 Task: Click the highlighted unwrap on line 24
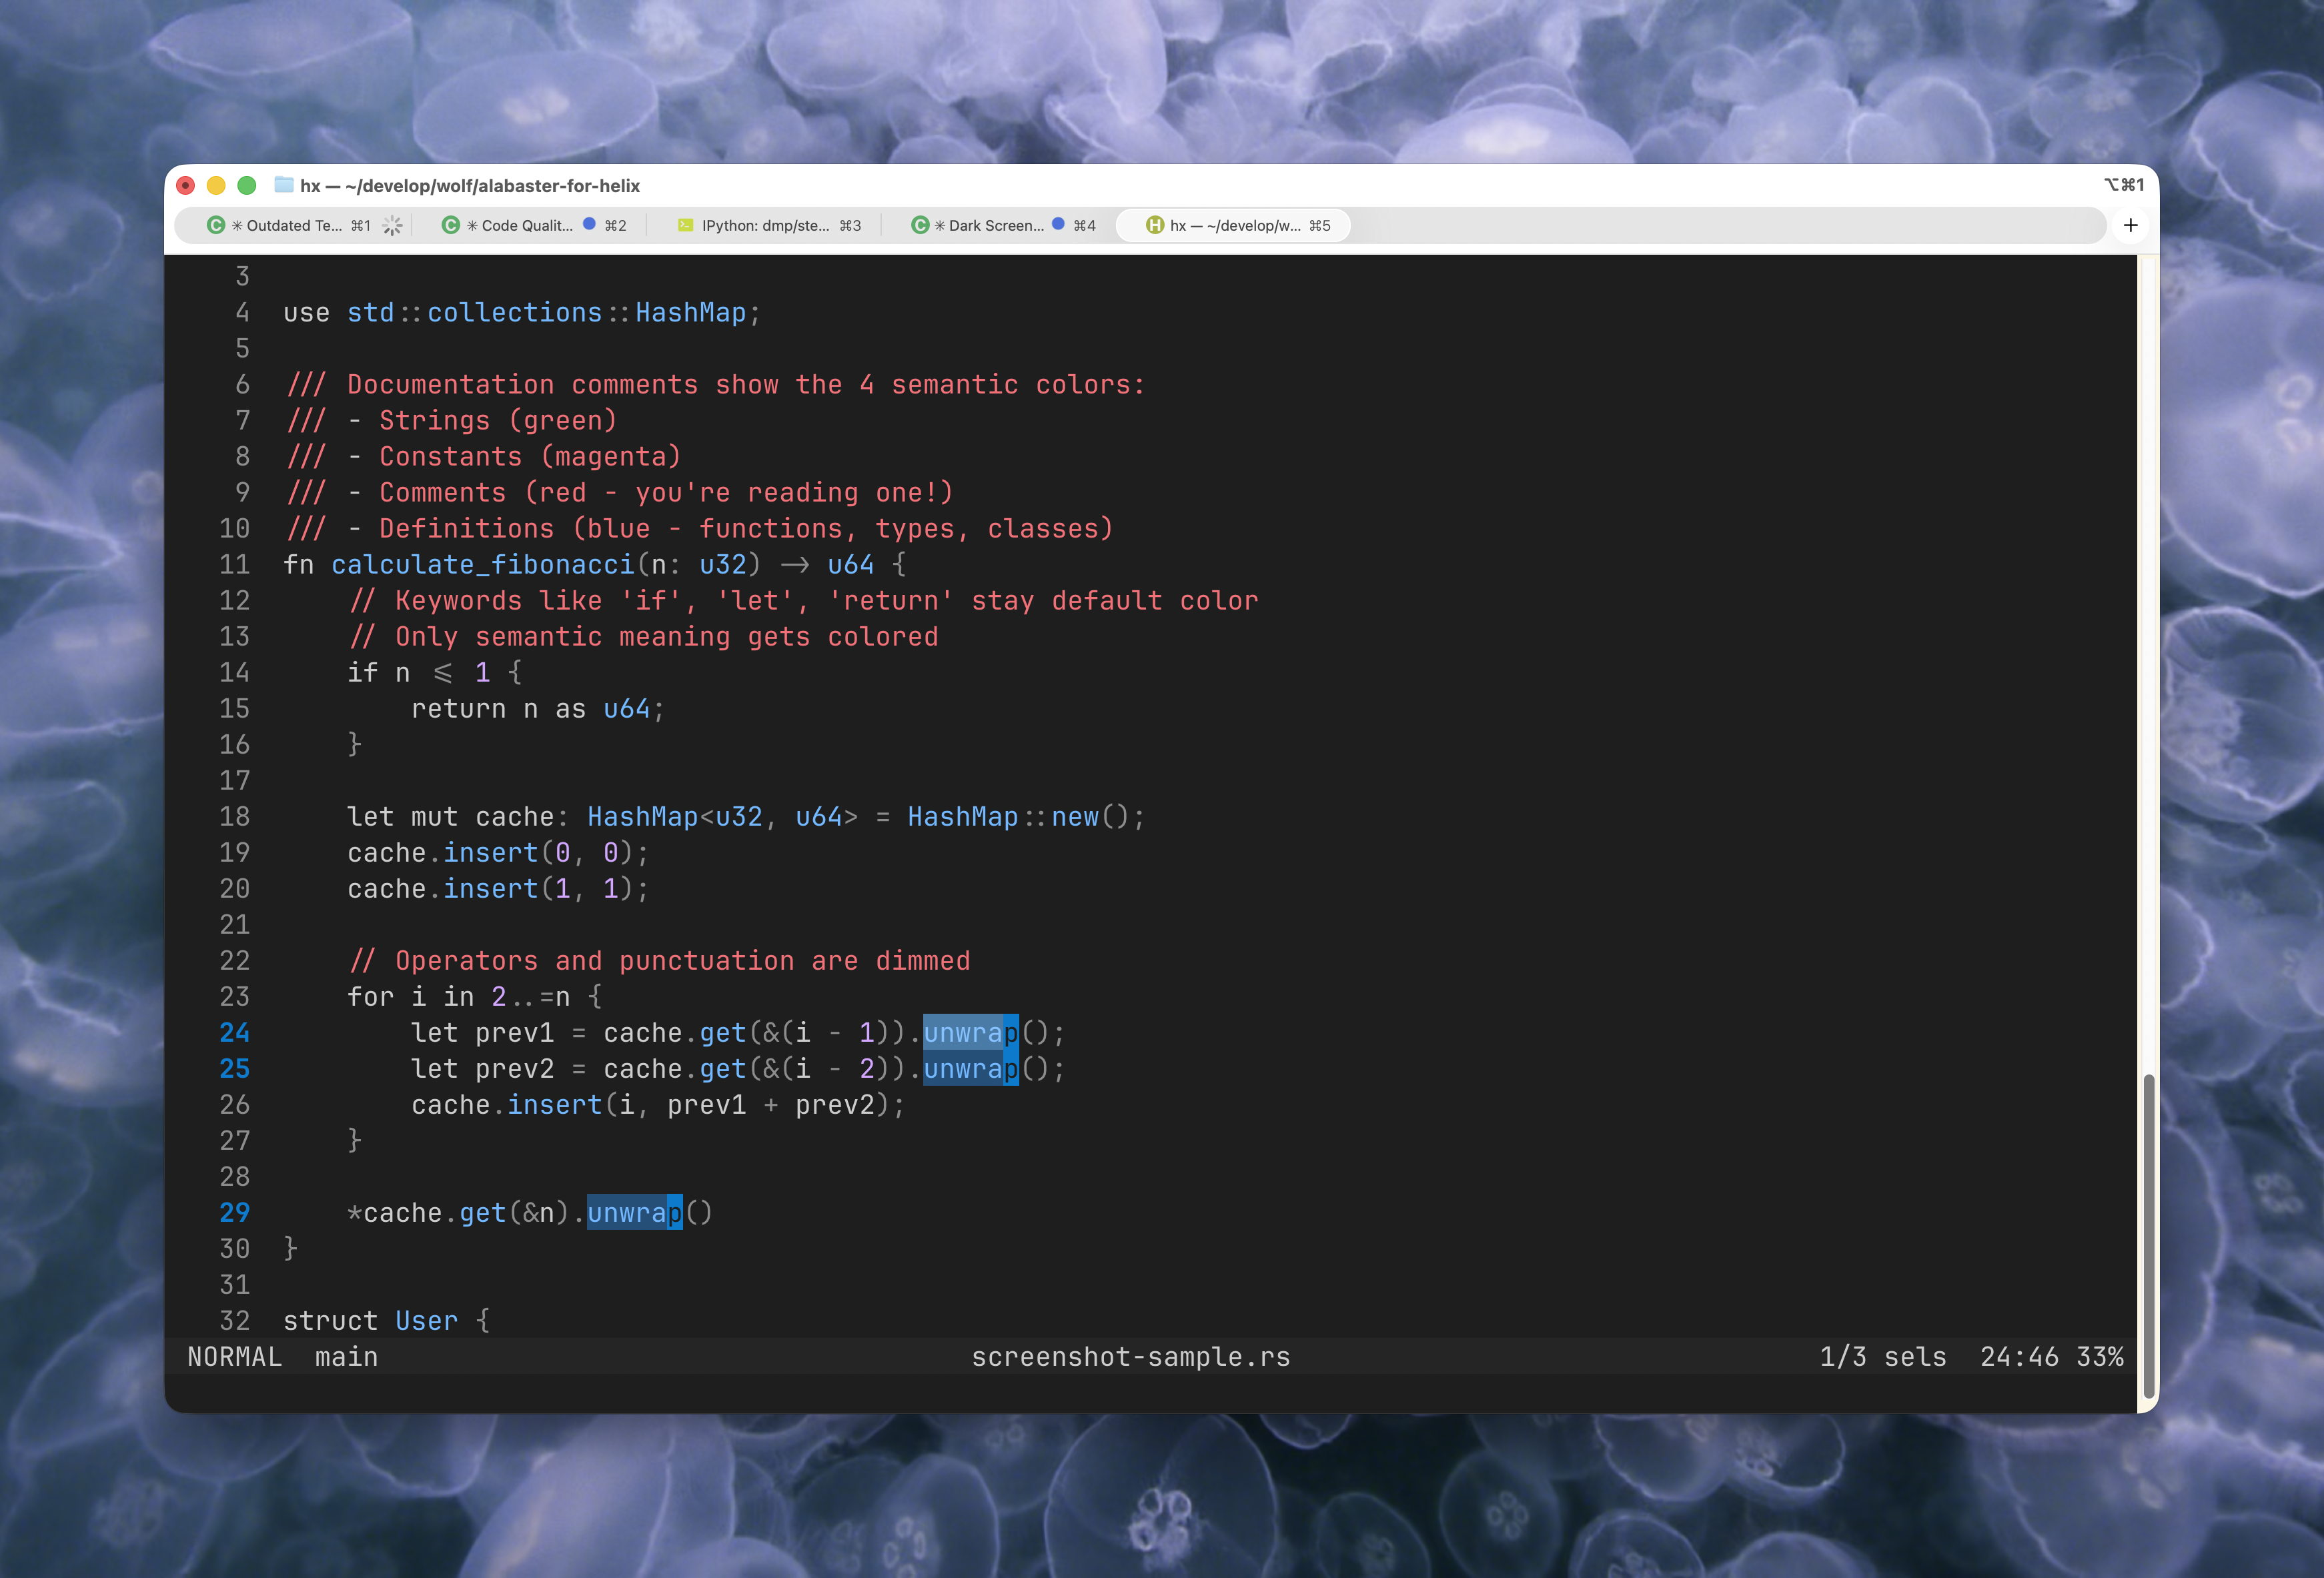(969, 1032)
